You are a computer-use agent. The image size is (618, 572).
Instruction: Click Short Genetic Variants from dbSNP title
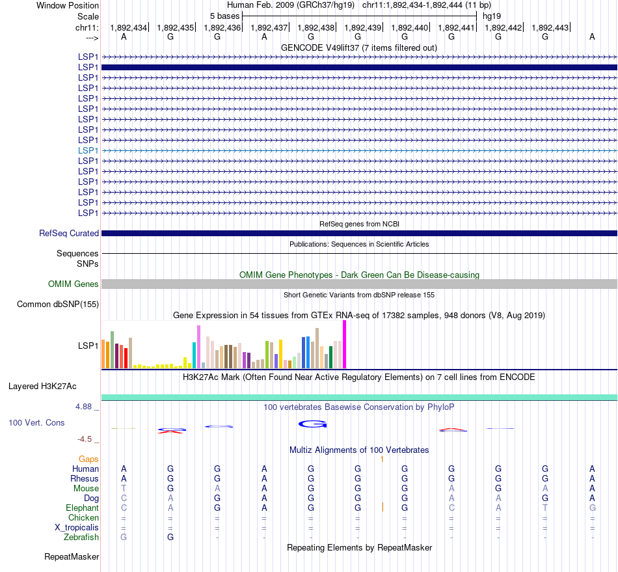pyautogui.click(x=359, y=295)
